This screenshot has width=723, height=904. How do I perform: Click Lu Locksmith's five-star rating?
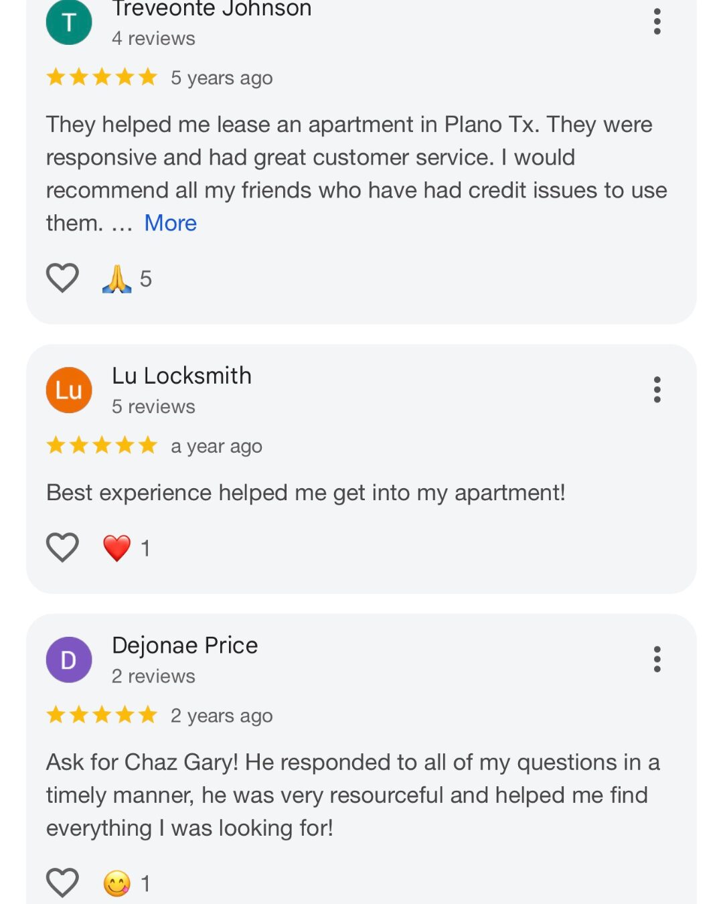102,445
